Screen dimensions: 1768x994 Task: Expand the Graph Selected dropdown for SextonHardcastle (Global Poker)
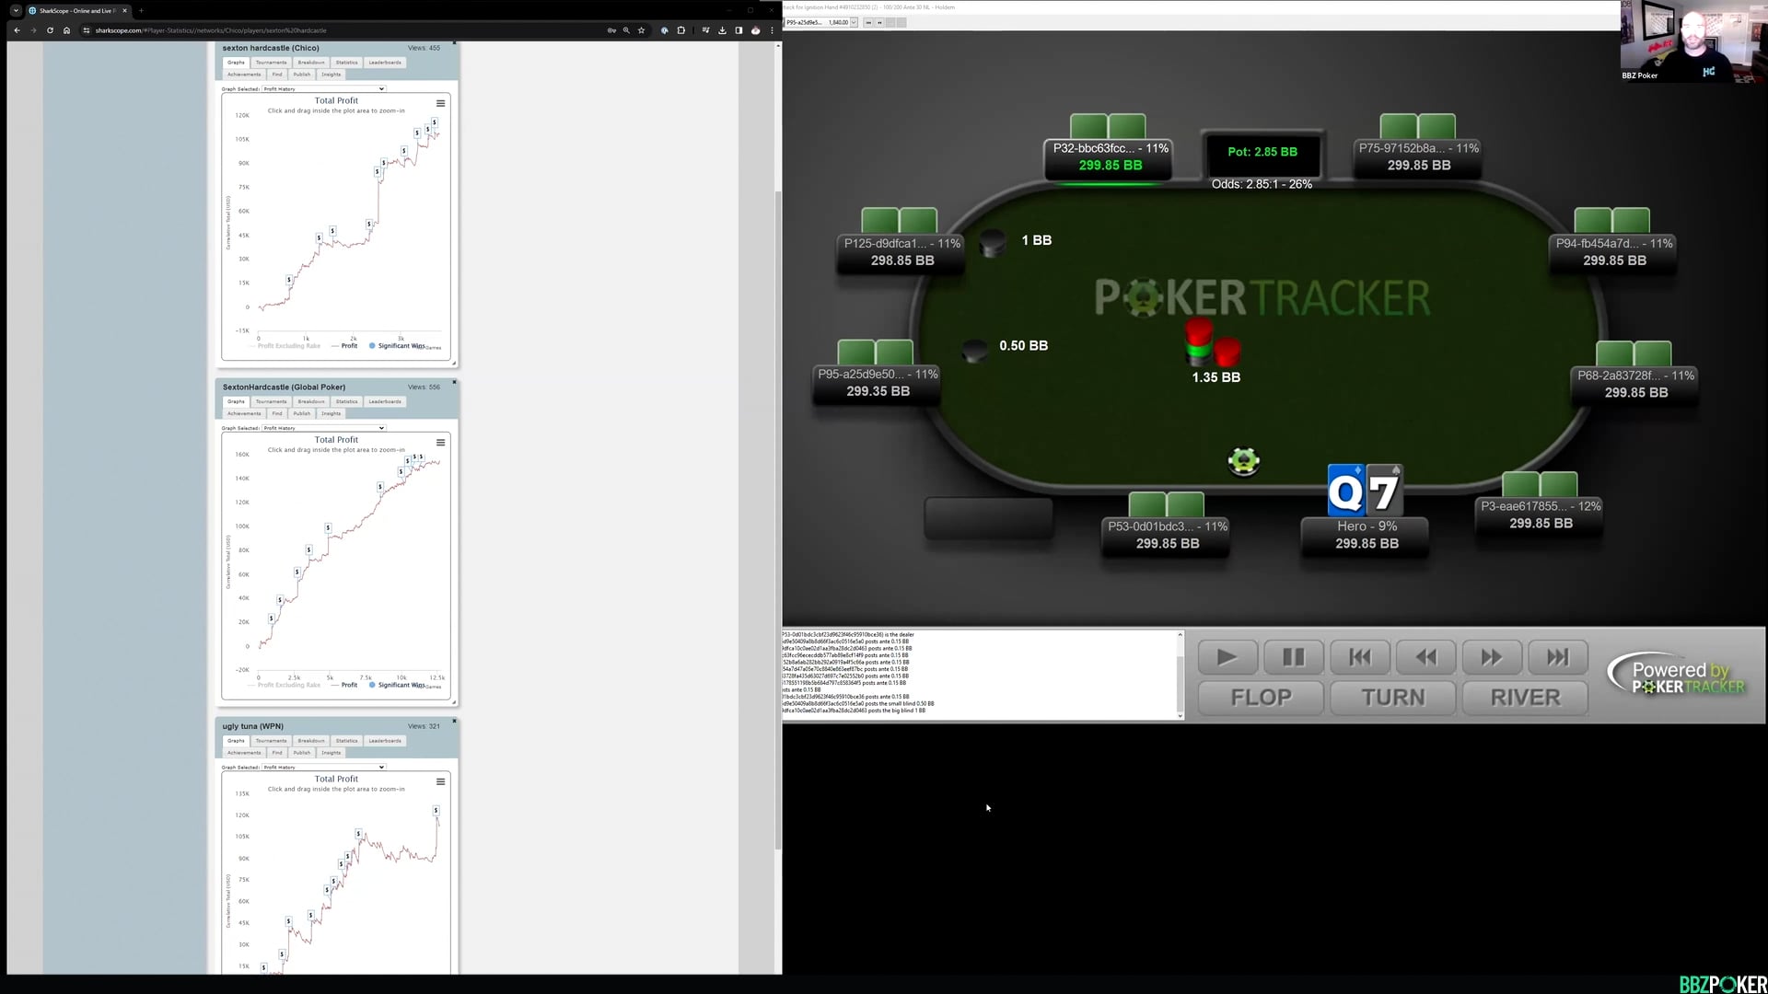323,428
